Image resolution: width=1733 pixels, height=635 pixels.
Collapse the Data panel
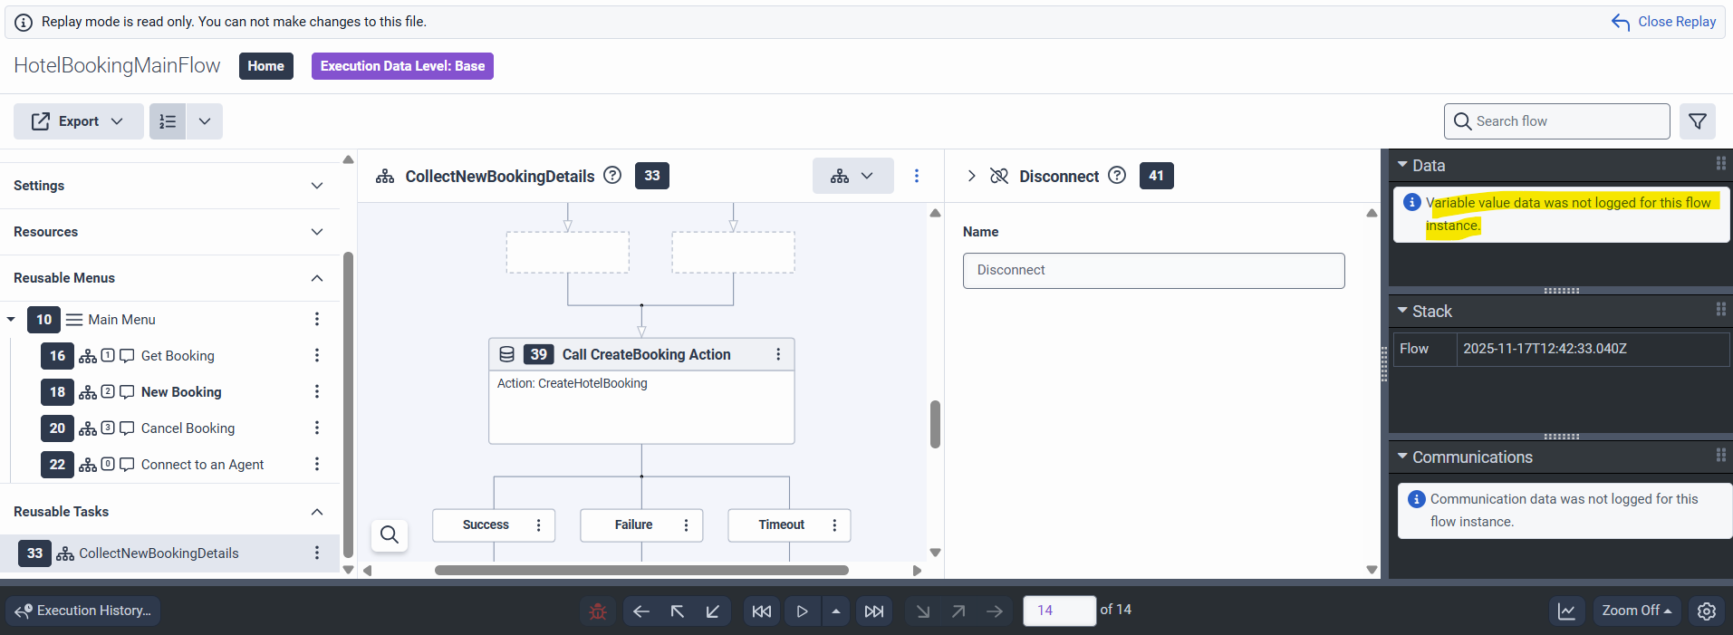[1402, 165]
